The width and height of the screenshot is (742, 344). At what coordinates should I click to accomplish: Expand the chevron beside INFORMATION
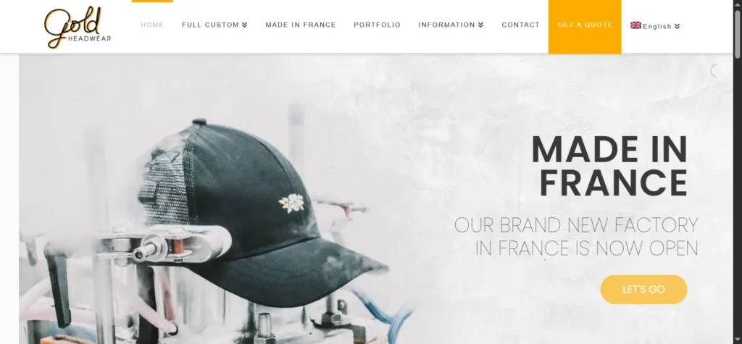coord(481,25)
